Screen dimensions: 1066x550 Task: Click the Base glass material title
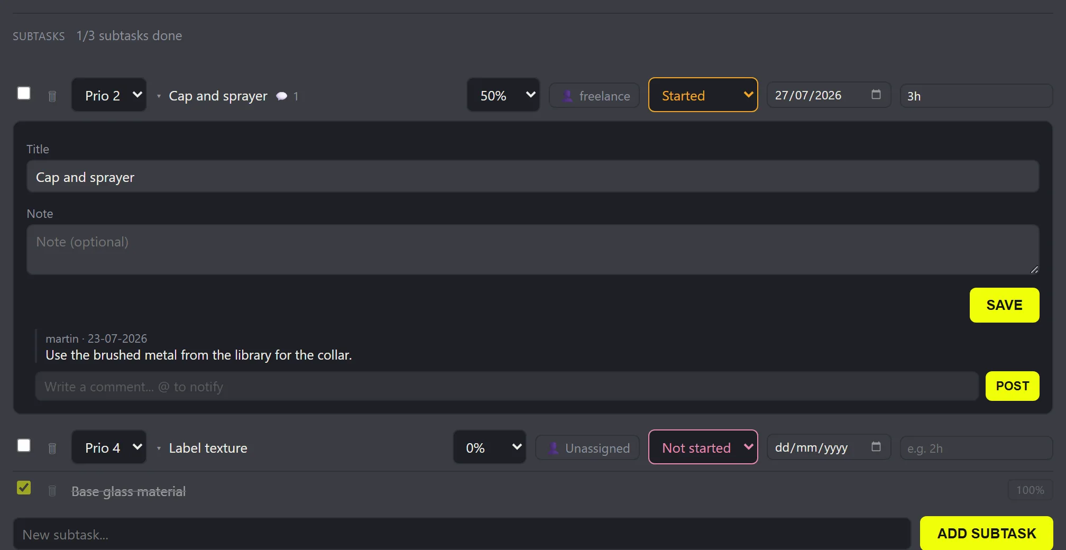click(x=128, y=491)
